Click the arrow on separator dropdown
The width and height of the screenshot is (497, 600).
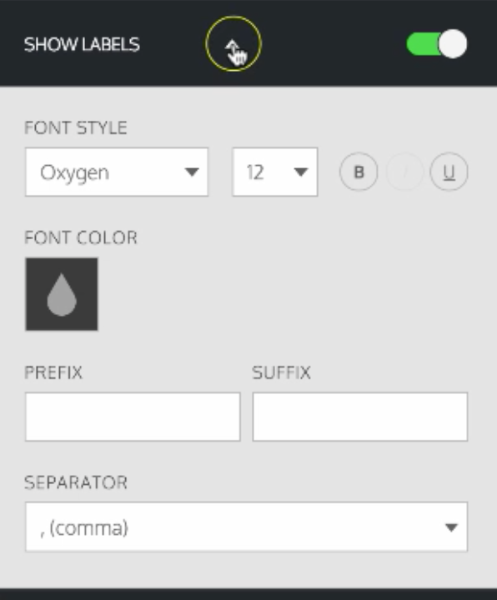tap(451, 527)
